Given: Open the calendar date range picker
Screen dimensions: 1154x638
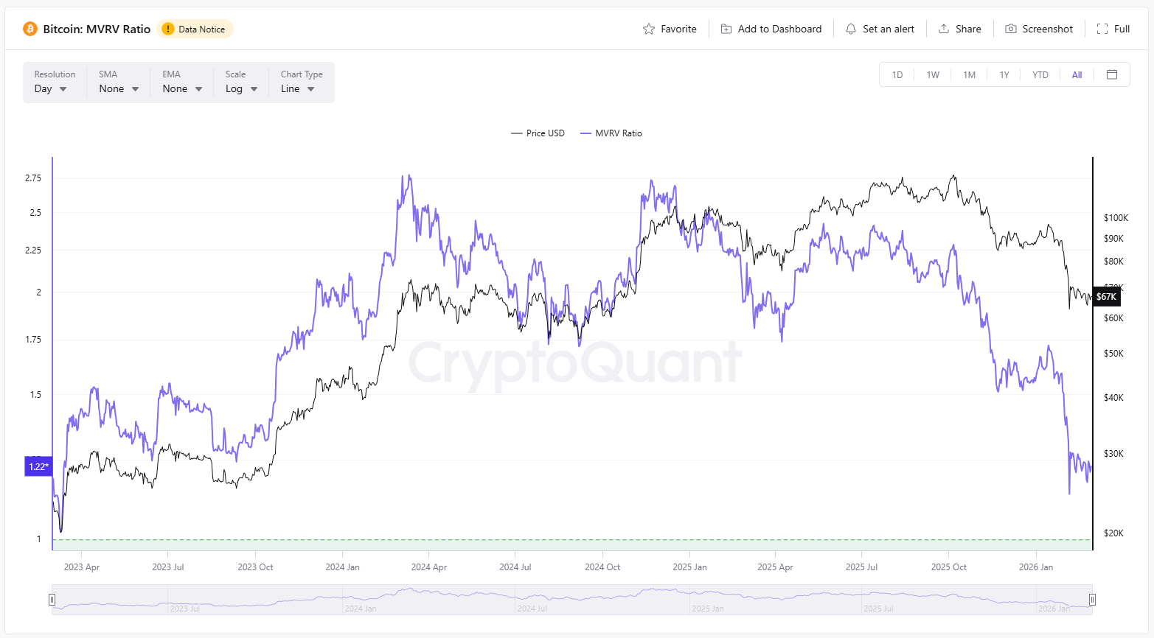Looking at the screenshot, I should click(x=1112, y=74).
